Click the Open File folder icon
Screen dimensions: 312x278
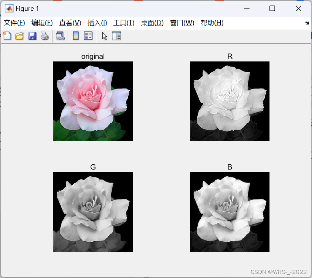point(20,36)
